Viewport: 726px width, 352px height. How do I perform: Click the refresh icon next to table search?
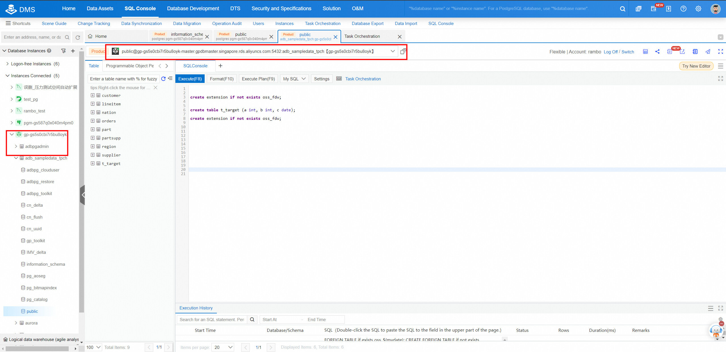(x=163, y=79)
